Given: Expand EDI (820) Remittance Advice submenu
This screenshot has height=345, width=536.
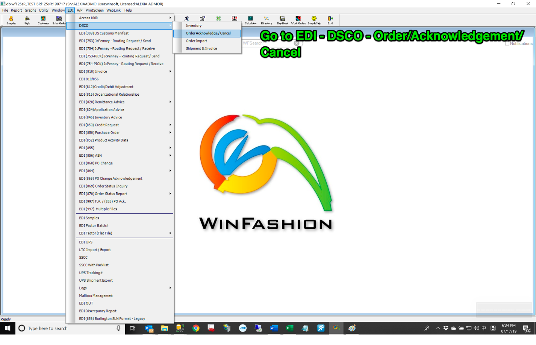Looking at the screenshot, I should (x=170, y=102).
